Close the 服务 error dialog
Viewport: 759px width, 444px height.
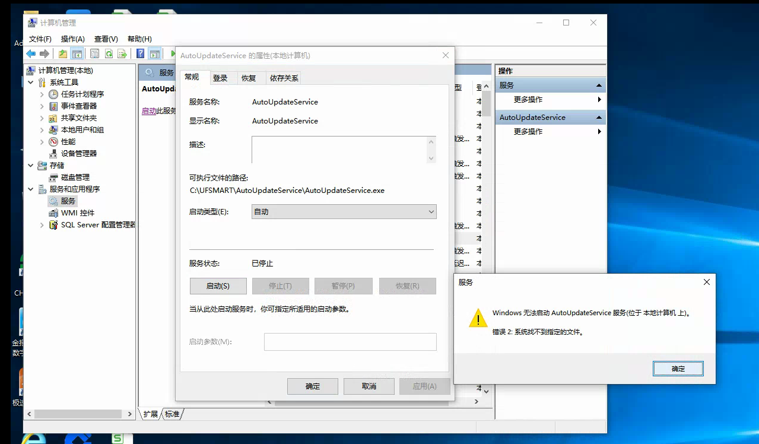click(x=706, y=282)
